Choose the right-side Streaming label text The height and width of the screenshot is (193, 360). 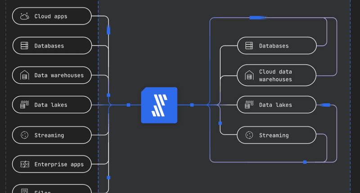[x=274, y=135]
